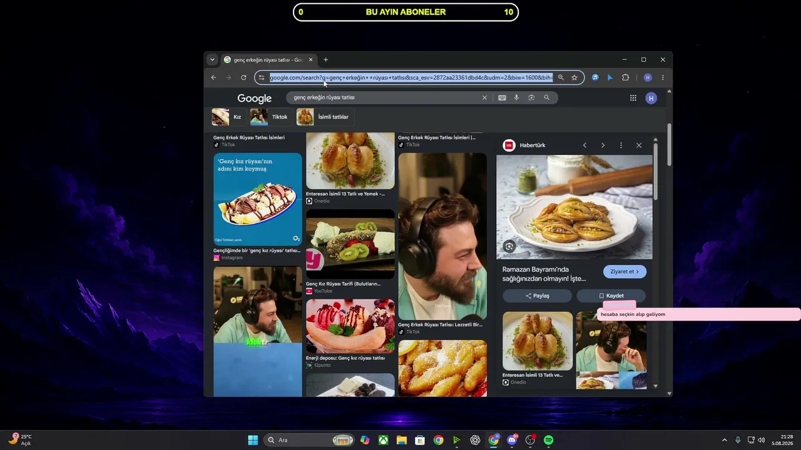
Task: Open related Enteresan İsimli image in preview panel
Action: click(538, 341)
